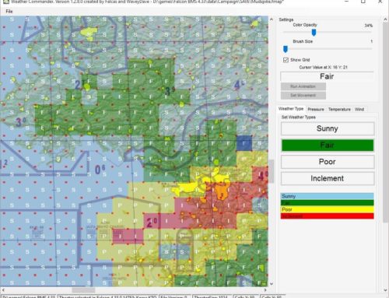Click the map's vertical scrollbar down arrow
Viewport: 389px width, 298px height.
click(x=272, y=284)
